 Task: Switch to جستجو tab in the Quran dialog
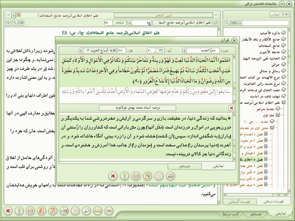click(x=185, y=166)
